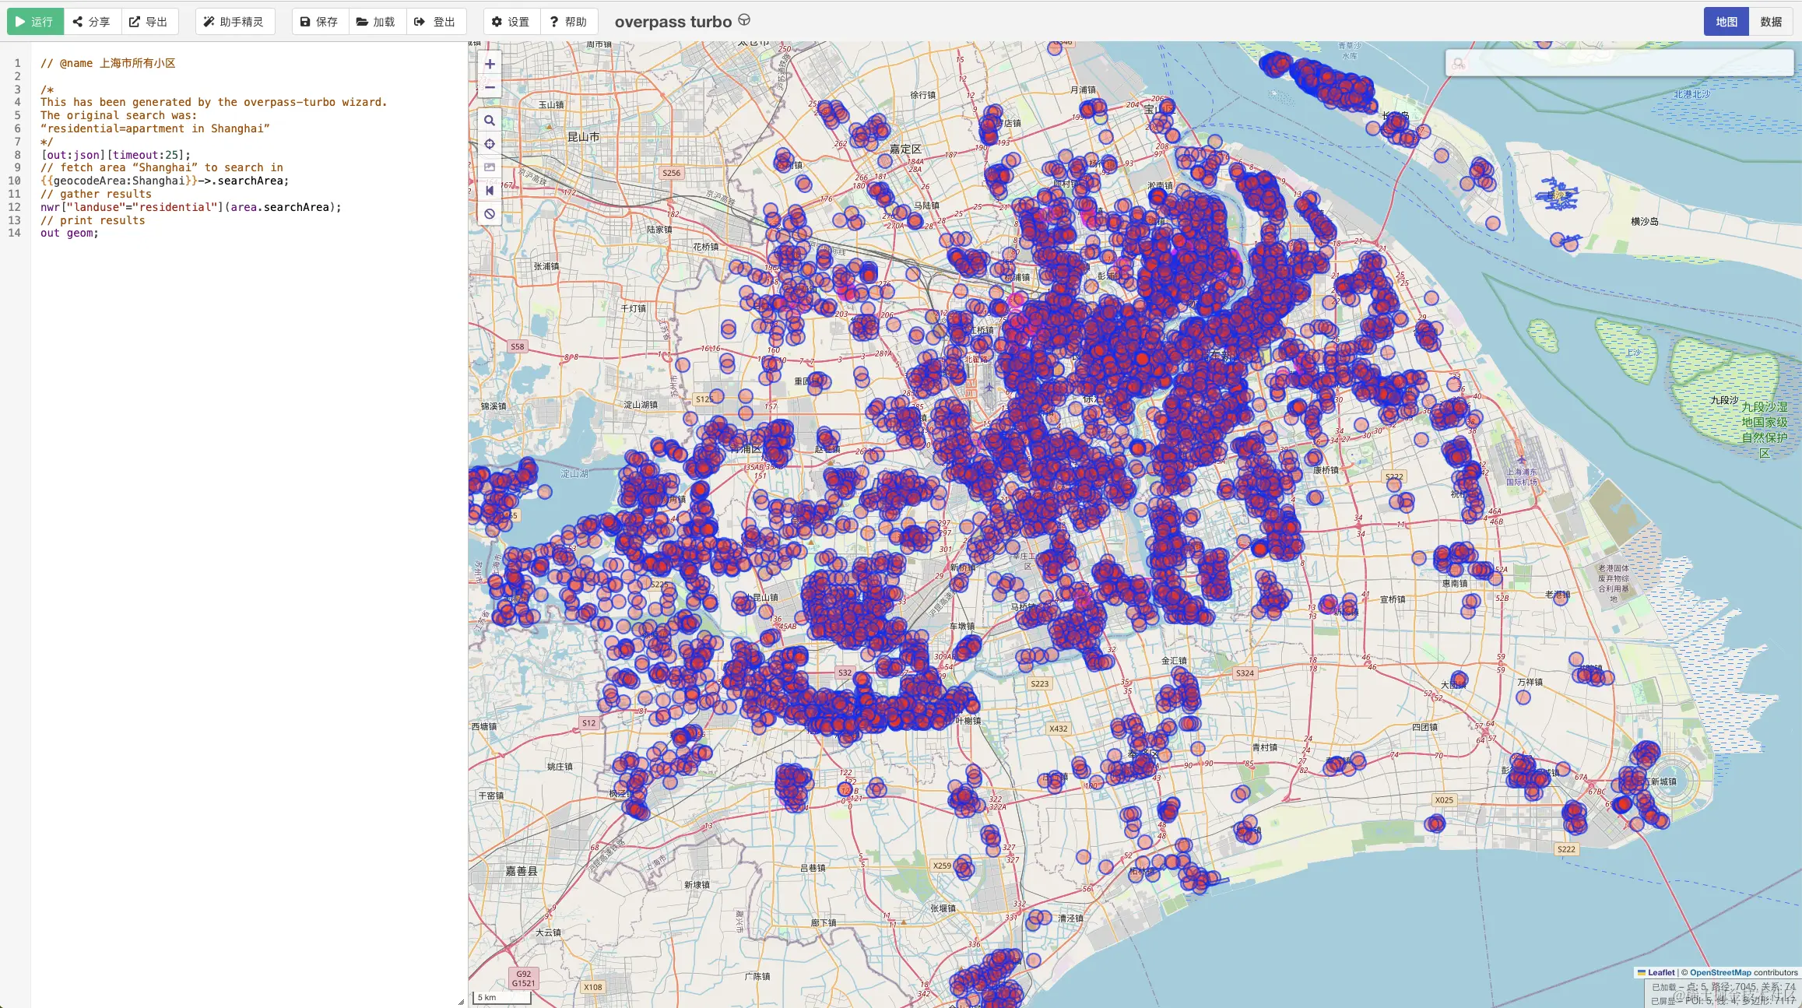Open the 加载 load dialog
Screen dimensions: 1802x1008
(376, 22)
